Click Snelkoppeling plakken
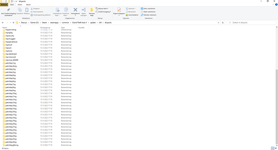Viewport: 278px width, 150px height. (x=41, y=15)
